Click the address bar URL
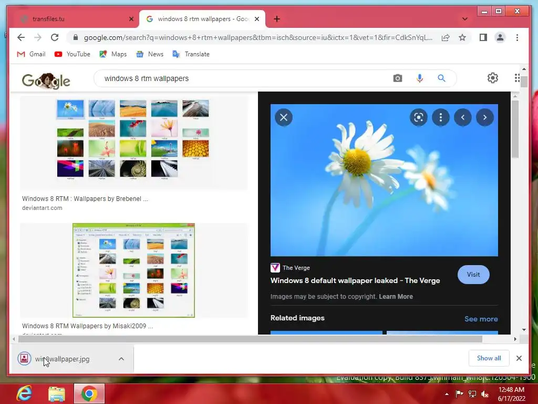The image size is (538, 404). click(258, 37)
